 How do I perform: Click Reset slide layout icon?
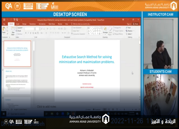(x=17, y=31)
